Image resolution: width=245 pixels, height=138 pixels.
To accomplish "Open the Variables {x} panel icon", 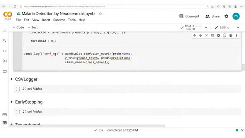I will [5, 61].
